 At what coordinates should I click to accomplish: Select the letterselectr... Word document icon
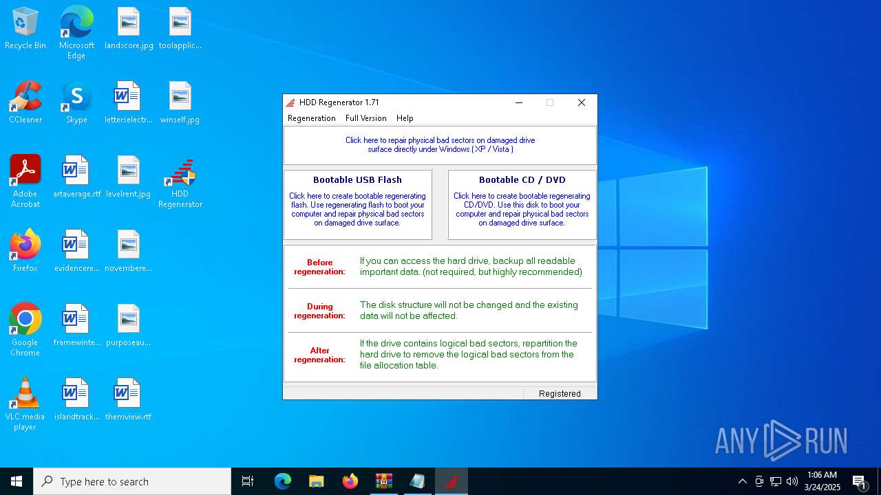(x=129, y=103)
